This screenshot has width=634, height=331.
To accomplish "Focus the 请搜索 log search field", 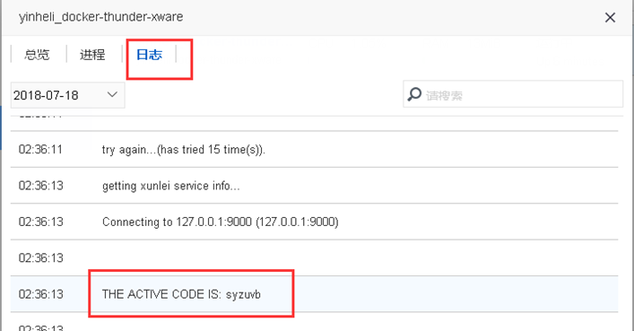I will (513, 94).
